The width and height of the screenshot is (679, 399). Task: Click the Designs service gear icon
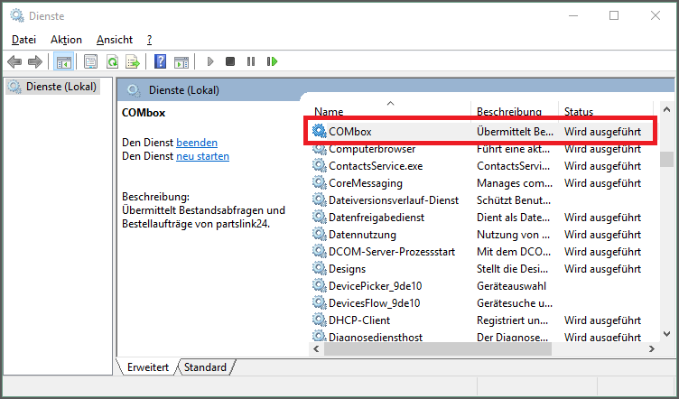pyautogui.click(x=319, y=269)
